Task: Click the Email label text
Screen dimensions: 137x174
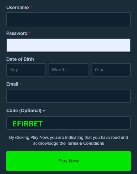Action: [x=12, y=84]
